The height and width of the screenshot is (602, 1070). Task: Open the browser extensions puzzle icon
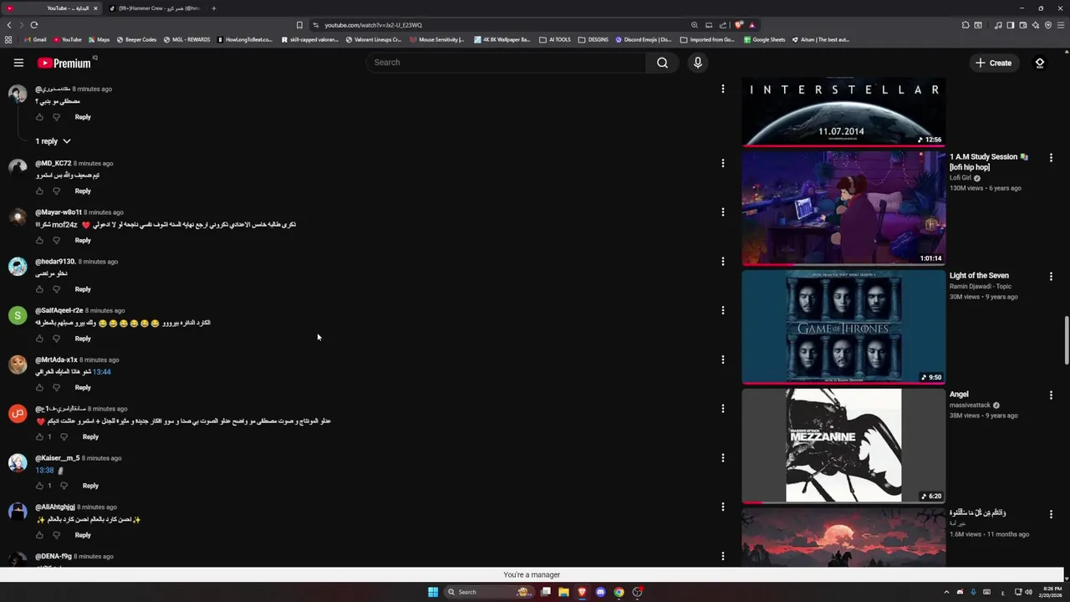click(x=966, y=25)
